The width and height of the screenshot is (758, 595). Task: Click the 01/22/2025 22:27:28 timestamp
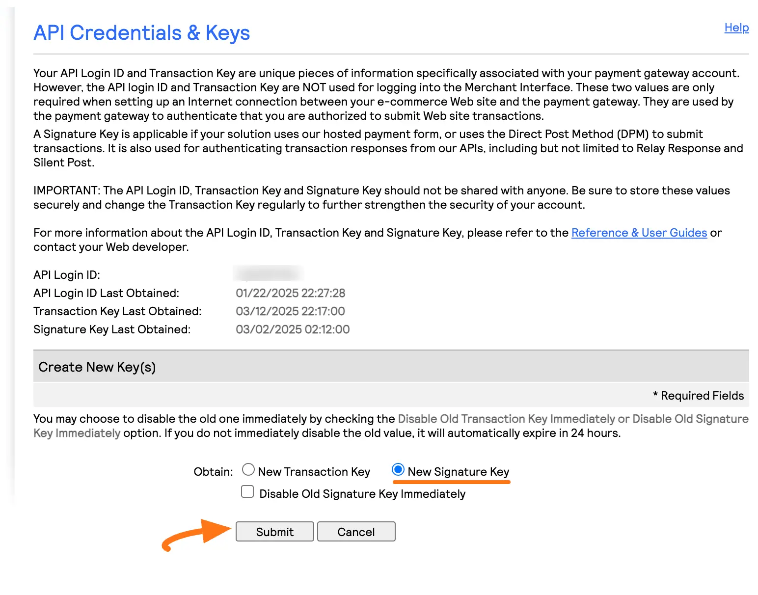[x=290, y=293]
